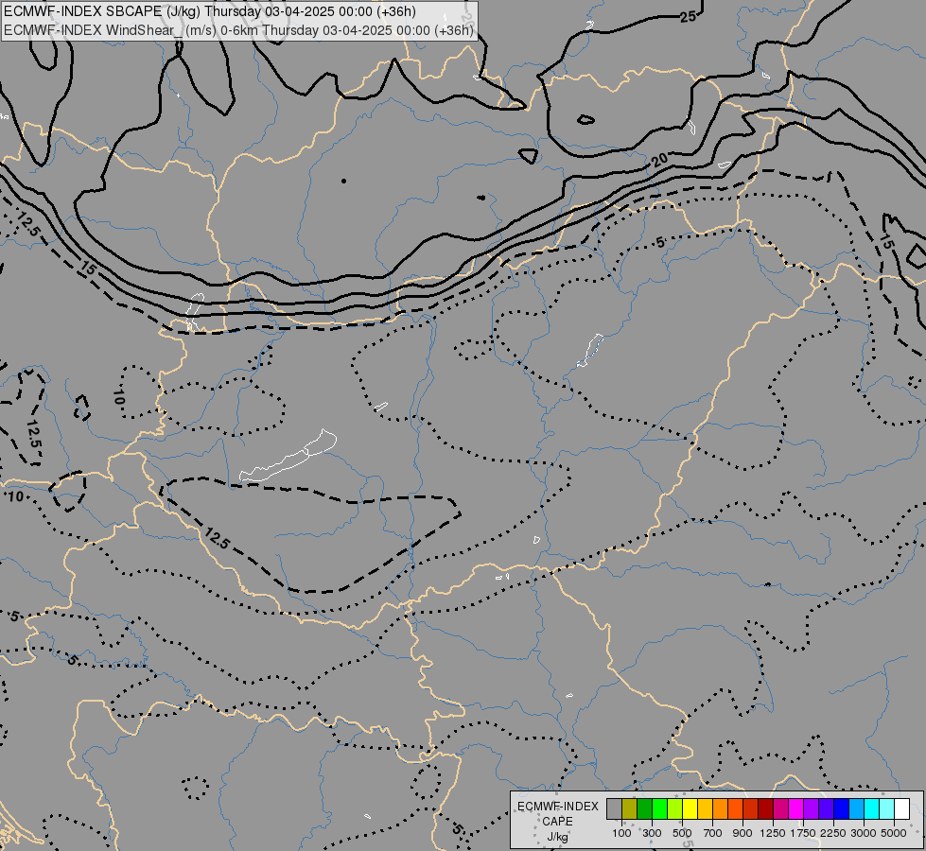
Task: Click the 25 wind shear contour label
Action: coord(688,16)
